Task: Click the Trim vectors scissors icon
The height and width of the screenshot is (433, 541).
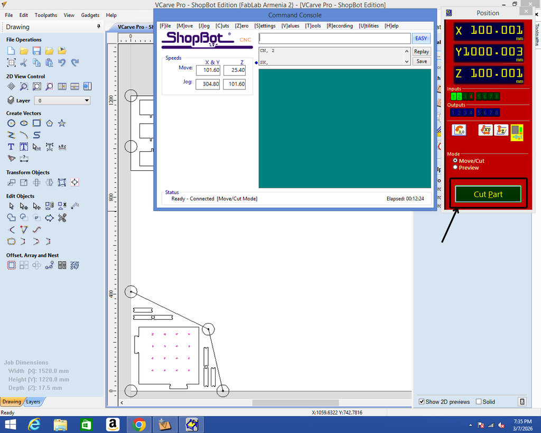Action: click(x=62, y=217)
